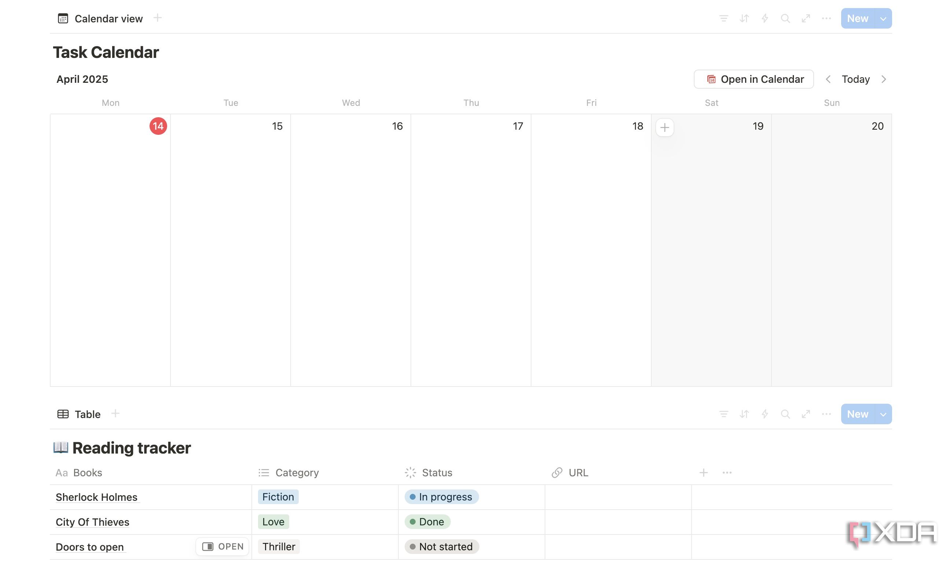Image resolution: width=950 pixels, height=562 pixels.
Task: Add a new property column to table
Action: pyautogui.click(x=703, y=473)
